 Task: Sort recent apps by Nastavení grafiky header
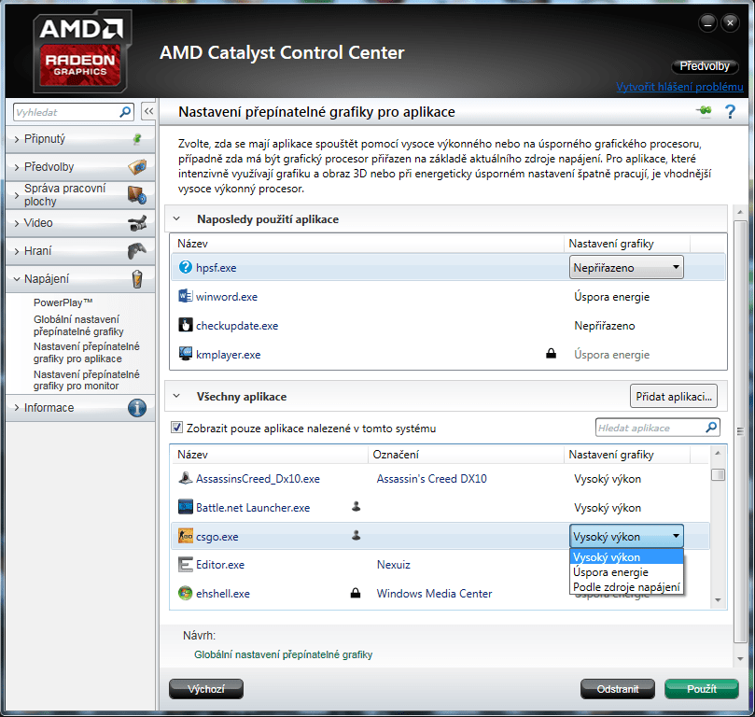(611, 244)
